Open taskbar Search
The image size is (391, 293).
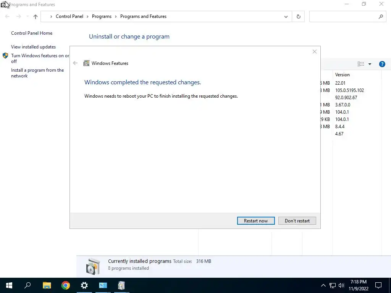point(27,285)
